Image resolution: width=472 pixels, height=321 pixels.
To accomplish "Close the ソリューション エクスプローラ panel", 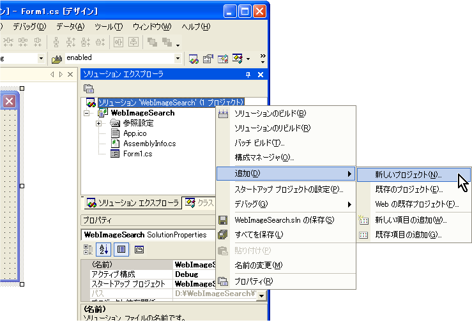I will tap(261, 75).
